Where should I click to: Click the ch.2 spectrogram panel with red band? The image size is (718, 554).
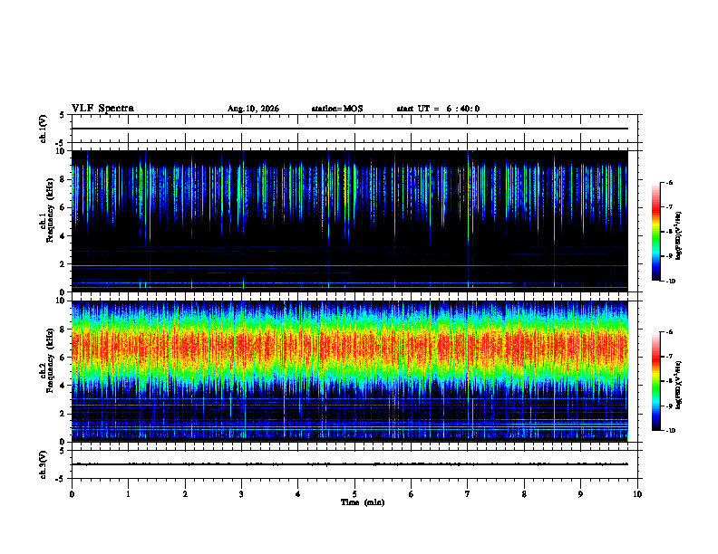349,371
